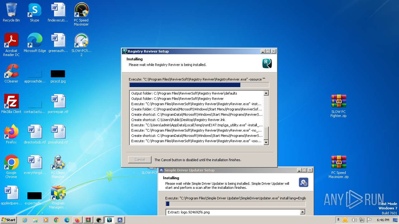The width and height of the screenshot is (399, 224).
Task: Click the Registry Reviver Setup title bar icon
Action: coord(125,51)
